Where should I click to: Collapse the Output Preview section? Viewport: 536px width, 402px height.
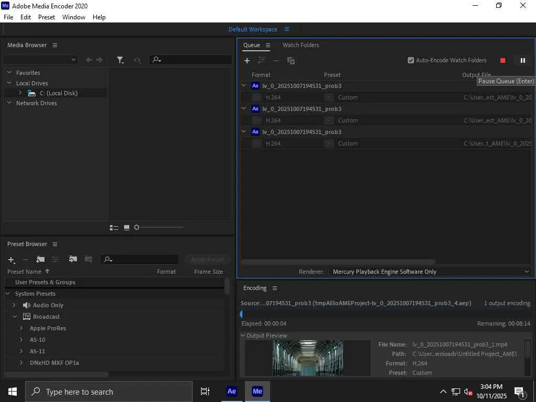243,336
